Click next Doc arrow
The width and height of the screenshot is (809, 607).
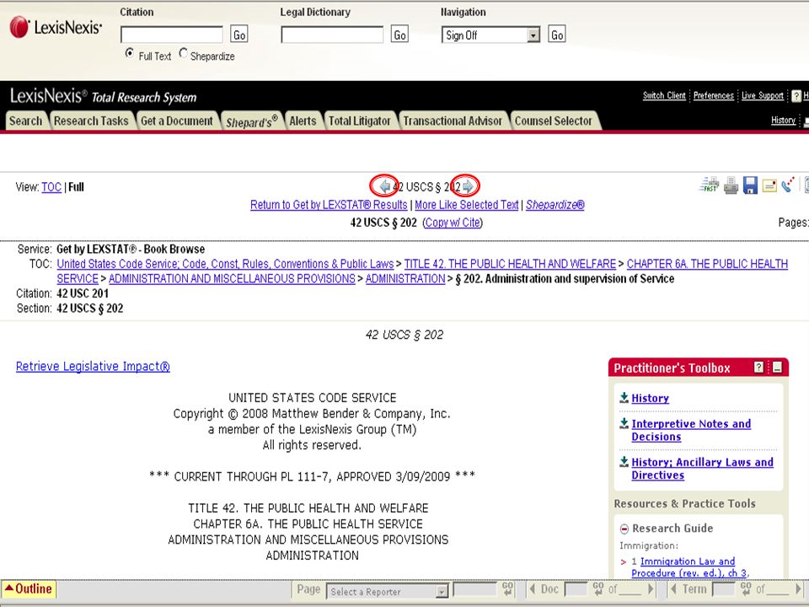coord(651,589)
